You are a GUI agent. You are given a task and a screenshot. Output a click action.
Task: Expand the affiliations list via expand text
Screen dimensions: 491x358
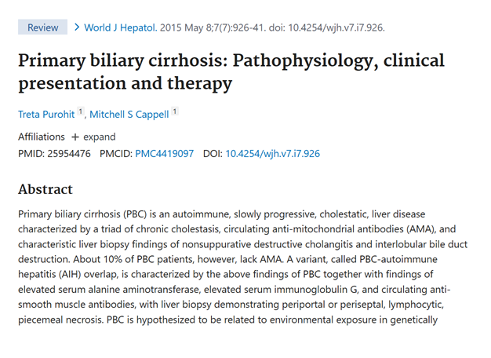(x=100, y=137)
